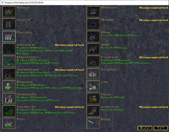Click the Hospital label text
Viewport: 169px width, 132px height.
point(109,70)
